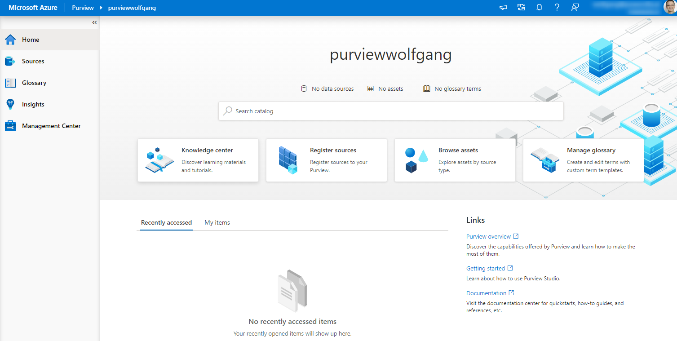Select Insights in the navigation pane

(x=33, y=104)
